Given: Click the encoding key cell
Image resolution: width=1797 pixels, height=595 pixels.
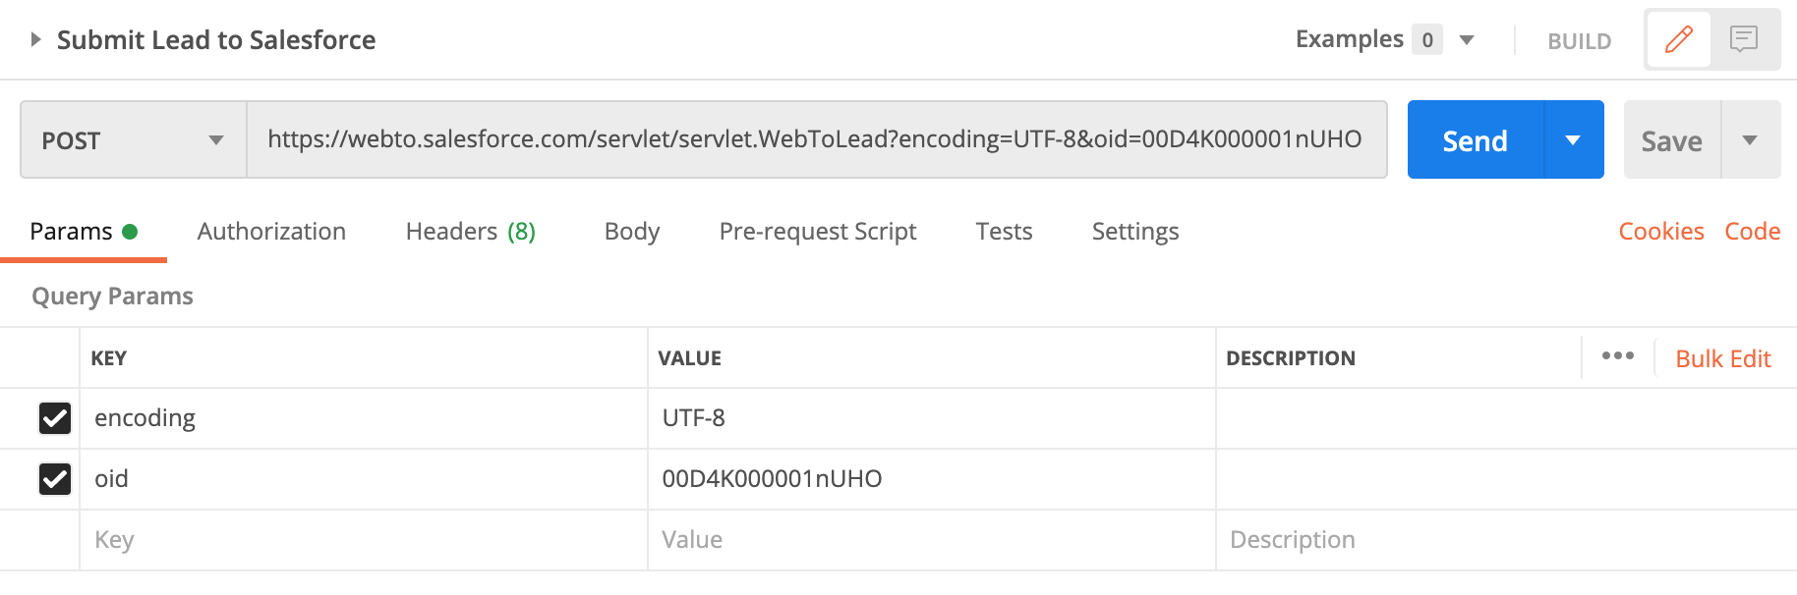Looking at the screenshot, I should (364, 418).
